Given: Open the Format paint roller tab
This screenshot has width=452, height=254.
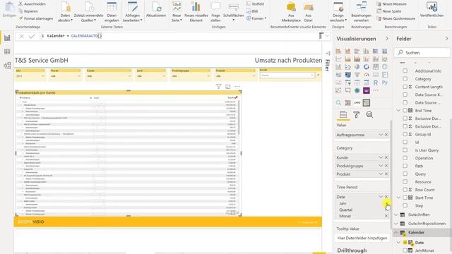Looking at the screenshot, I should click(x=357, y=114).
